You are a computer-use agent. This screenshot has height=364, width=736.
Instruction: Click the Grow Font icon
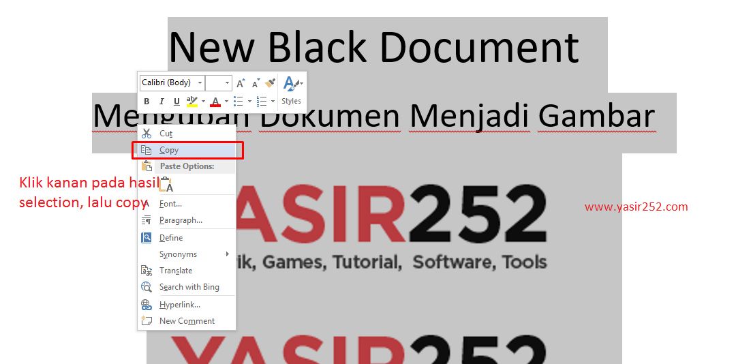pos(241,83)
